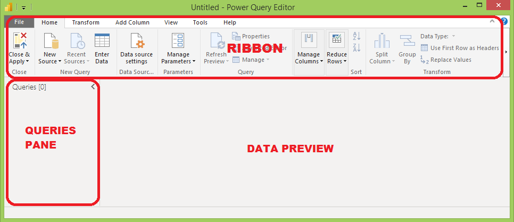Click the Split Column icon
Screen dimensions: 514x222
[x=382, y=40]
